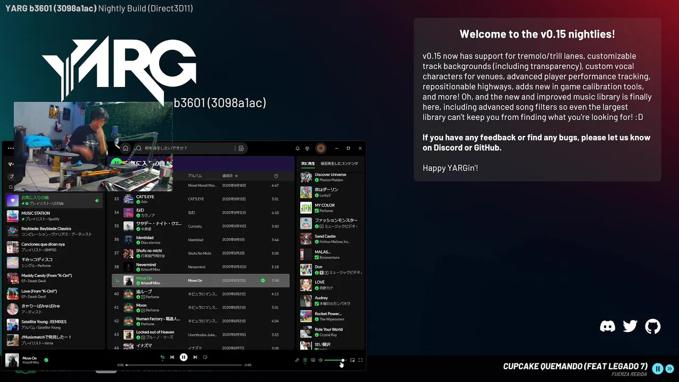Sort by the duration clock icon

coord(276,176)
